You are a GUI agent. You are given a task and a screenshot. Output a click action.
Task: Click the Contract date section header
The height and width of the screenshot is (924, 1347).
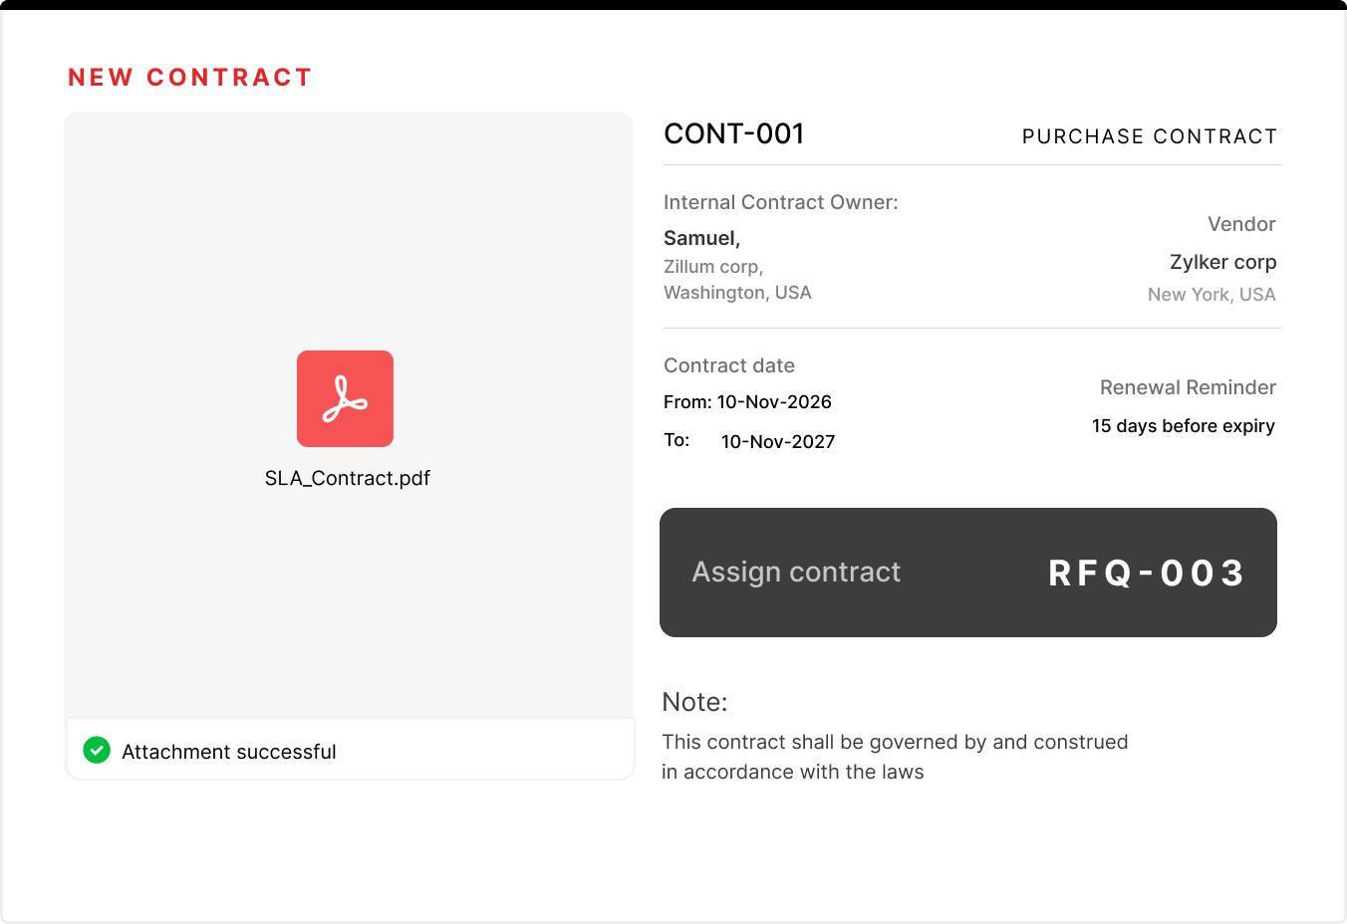pos(729,365)
